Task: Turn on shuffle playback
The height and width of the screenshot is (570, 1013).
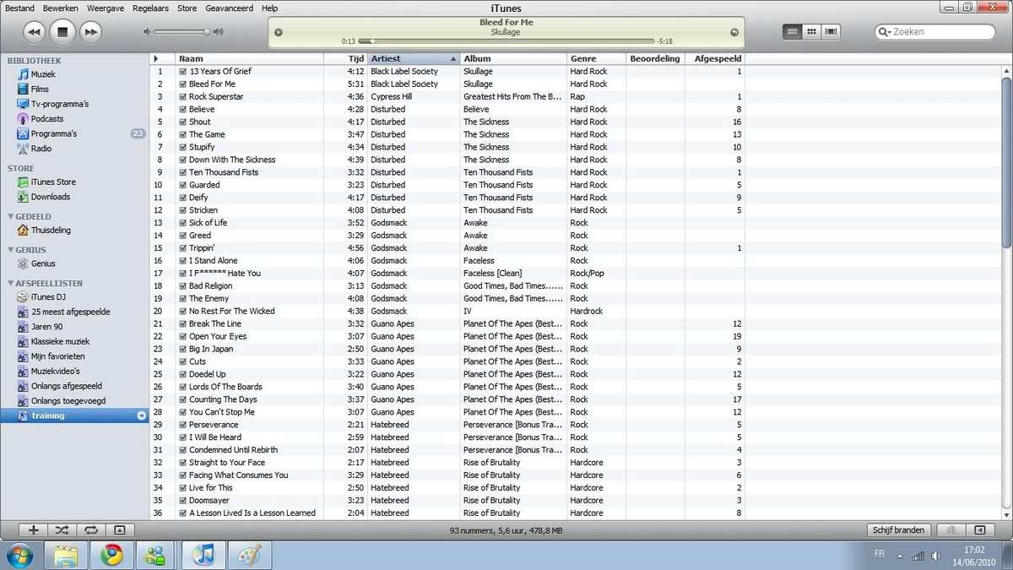Action: [x=62, y=530]
